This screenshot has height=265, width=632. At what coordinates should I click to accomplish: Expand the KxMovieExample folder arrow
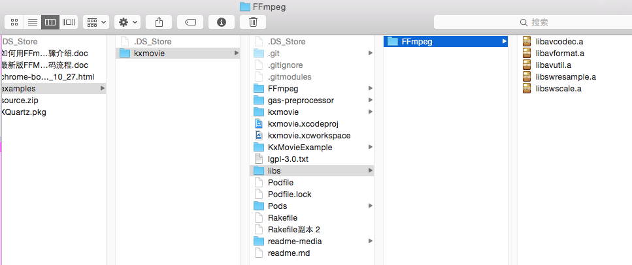click(370, 148)
